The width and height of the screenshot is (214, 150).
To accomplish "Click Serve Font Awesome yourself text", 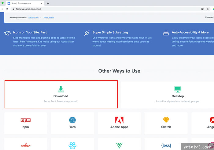I will [x=61, y=101].
